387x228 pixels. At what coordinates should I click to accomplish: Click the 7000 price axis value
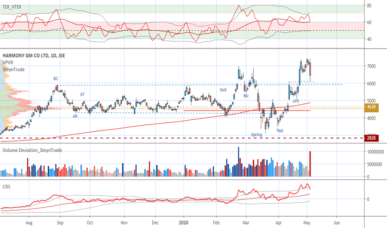[371, 66]
